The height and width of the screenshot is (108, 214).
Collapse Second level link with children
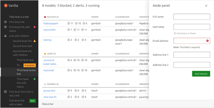tap(22, 53)
